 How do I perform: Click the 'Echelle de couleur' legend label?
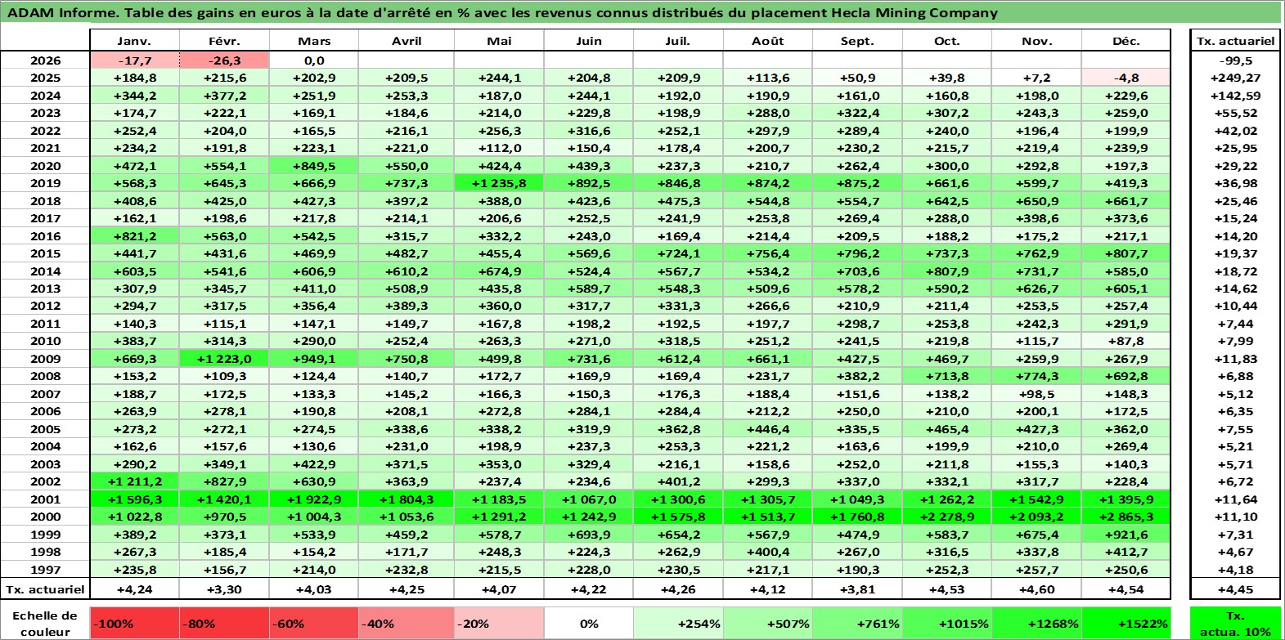tap(45, 623)
